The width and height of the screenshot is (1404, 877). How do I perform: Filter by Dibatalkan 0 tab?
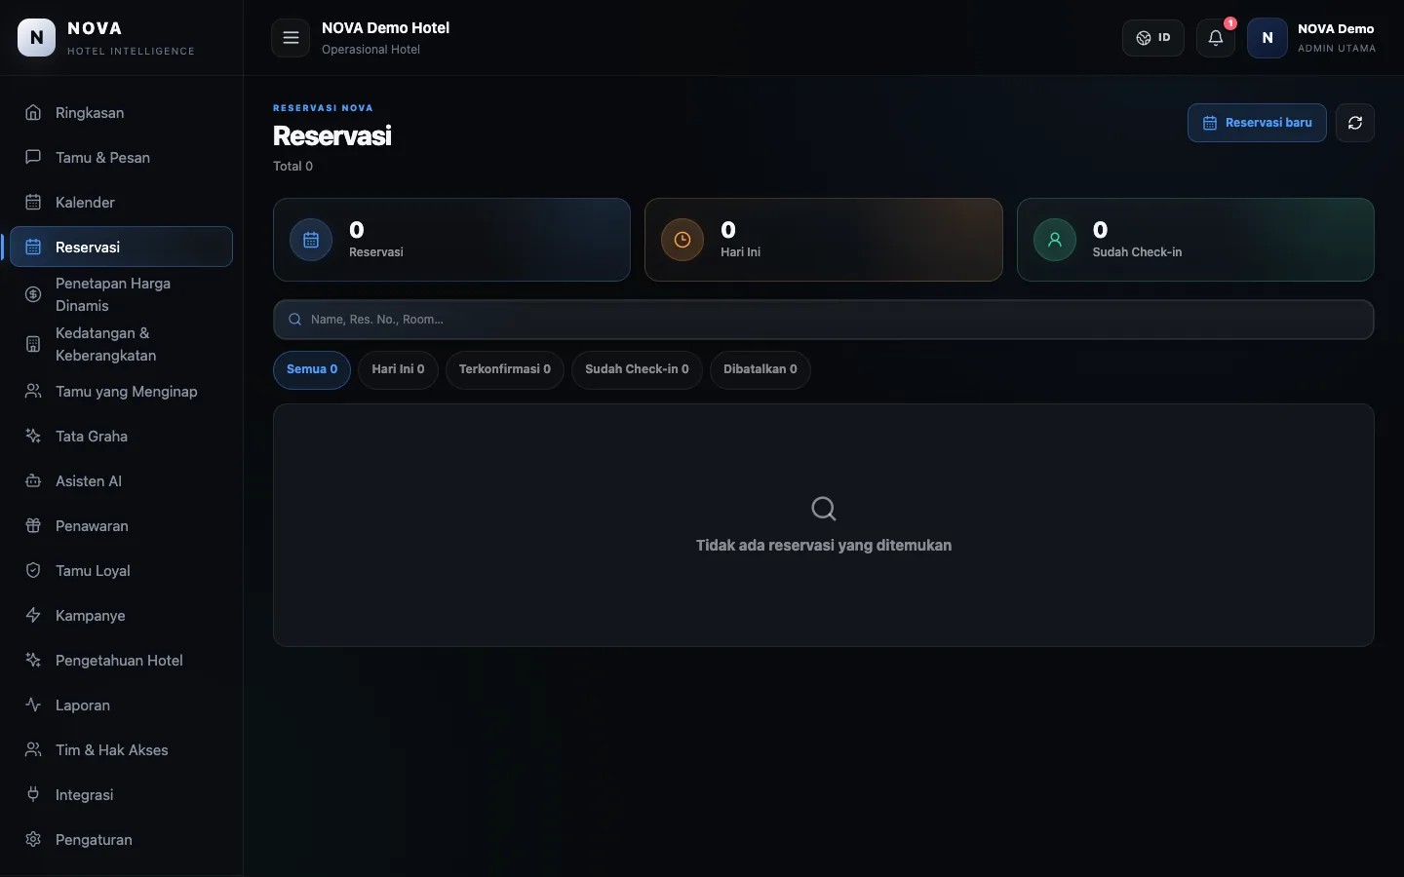(760, 369)
